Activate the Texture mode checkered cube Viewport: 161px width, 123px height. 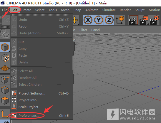pos(5,58)
